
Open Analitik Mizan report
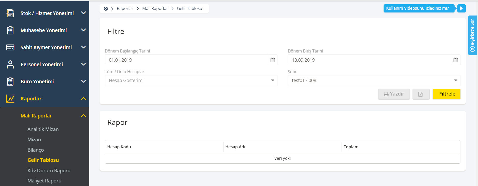(43, 129)
